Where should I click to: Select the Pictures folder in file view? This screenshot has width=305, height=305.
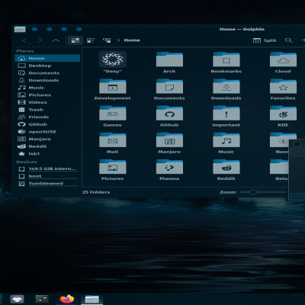click(113, 167)
